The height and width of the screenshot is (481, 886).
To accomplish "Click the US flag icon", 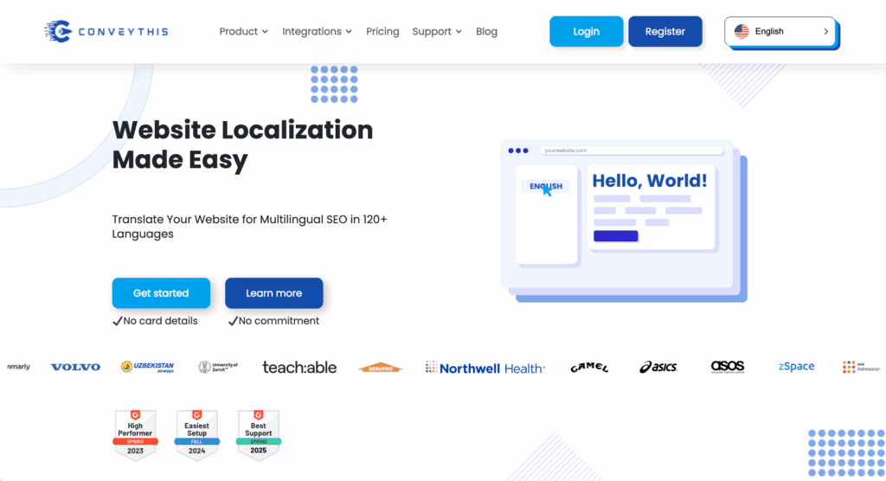I will (742, 32).
